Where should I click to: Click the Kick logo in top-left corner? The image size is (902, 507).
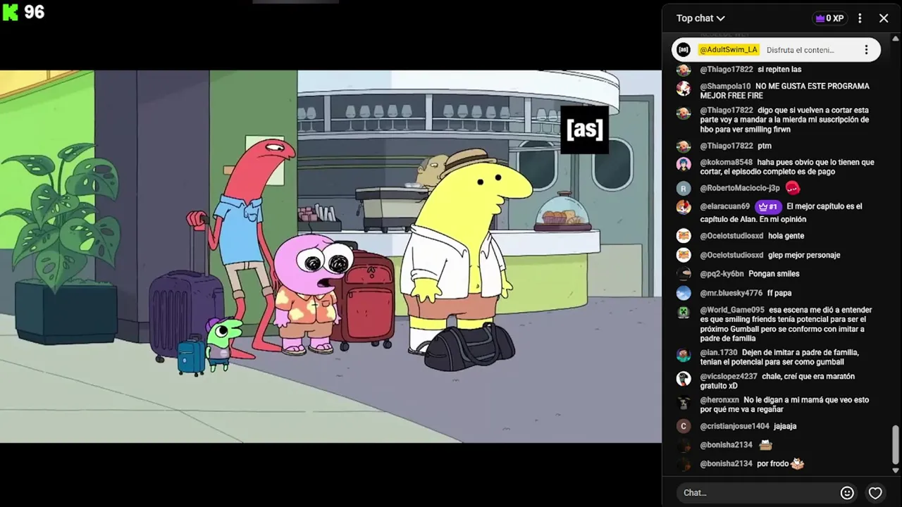pos(10,12)
